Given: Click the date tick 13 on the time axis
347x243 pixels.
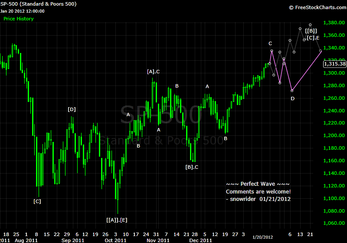Looking at the screenshot, I should coord(300,234).
